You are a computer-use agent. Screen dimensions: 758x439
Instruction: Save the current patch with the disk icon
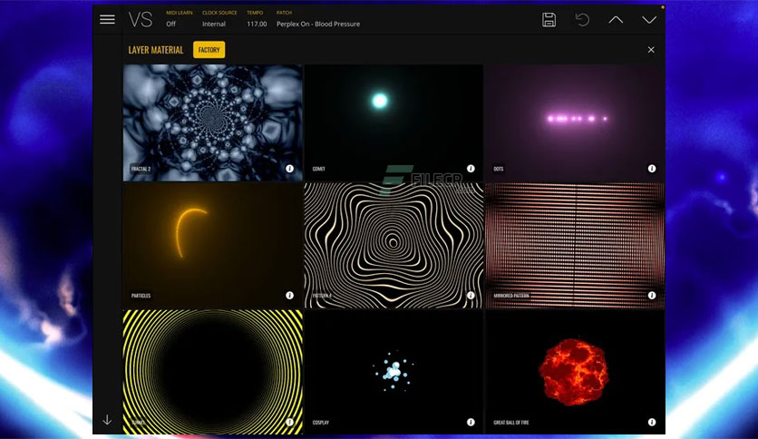tap(549, 19)
